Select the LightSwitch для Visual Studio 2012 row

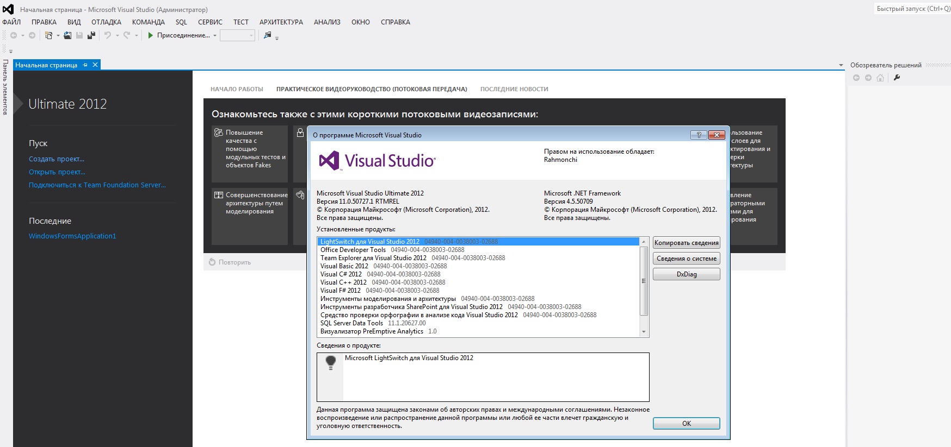click(x=478, y=242)
